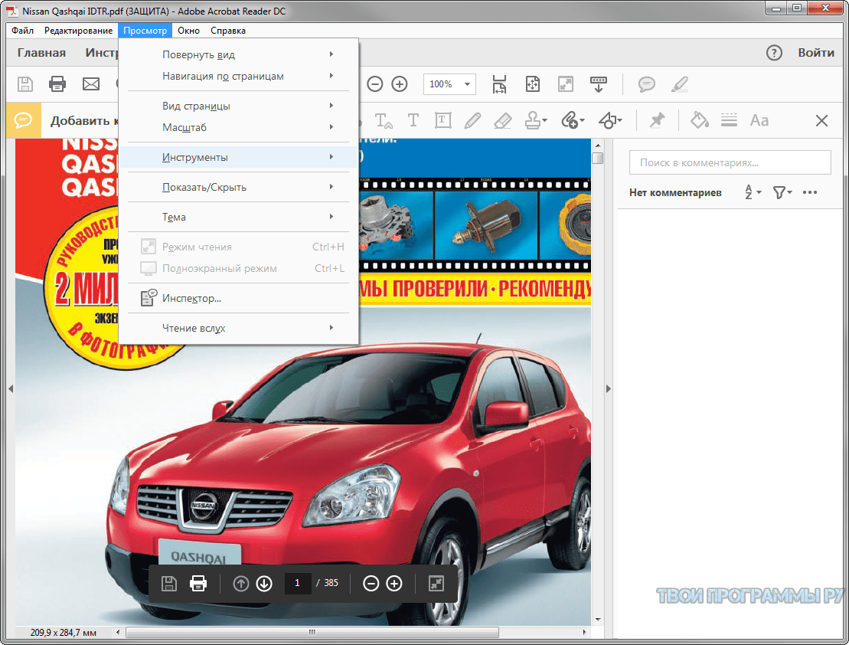Image resolution: width=849 pixels, height=645 pixels.
Task: Zoom in using the floating bar plus
Action: [394, 583]
